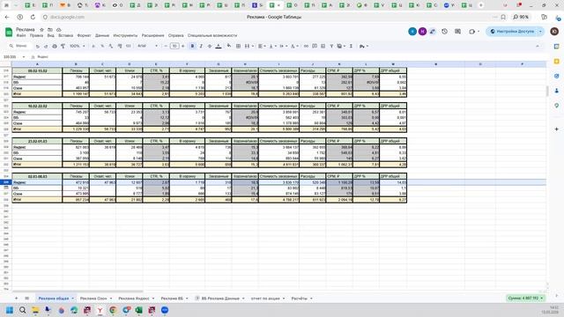Open the all sheets list
The width and height of the screenshot is (564, 317).
[27, 299]
